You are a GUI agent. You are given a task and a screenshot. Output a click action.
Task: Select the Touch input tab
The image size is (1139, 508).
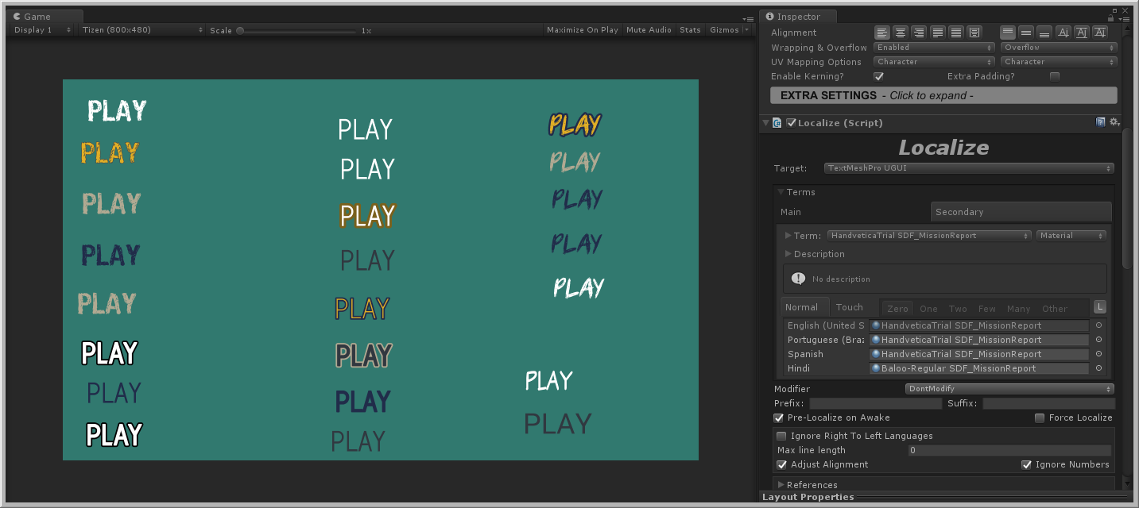(849, 307)
